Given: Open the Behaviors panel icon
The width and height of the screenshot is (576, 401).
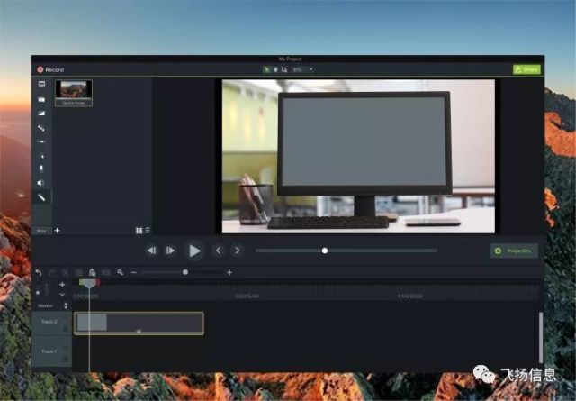Looking at the screenshot, I should pyautogui.click(x=41, y=141).
